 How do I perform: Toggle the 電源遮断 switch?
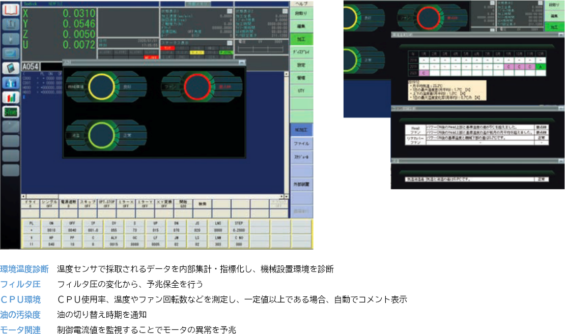pyautogui.click(x=69, y=204)
